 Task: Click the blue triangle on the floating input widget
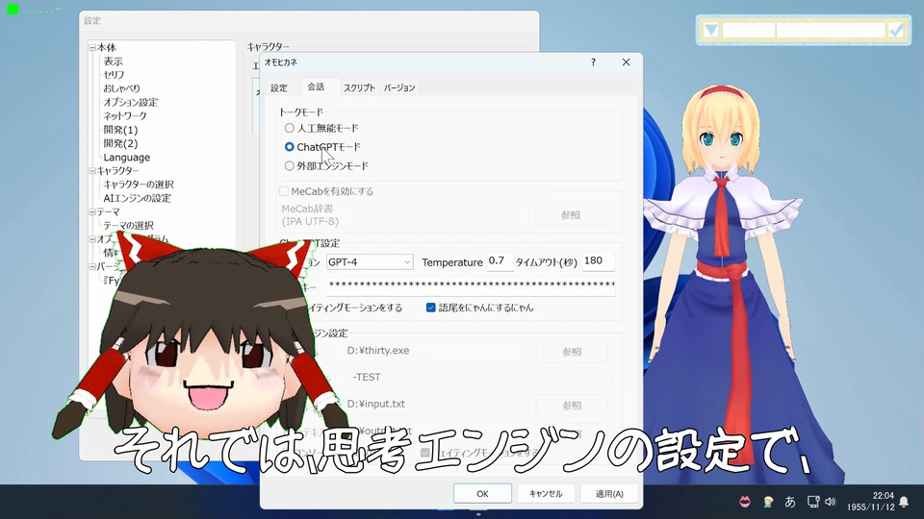(711, 30)
